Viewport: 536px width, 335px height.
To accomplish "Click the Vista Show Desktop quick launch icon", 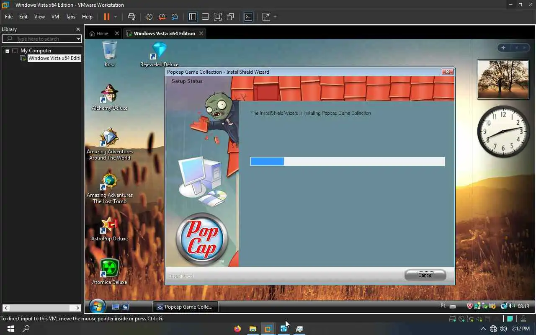I will 116,307.
